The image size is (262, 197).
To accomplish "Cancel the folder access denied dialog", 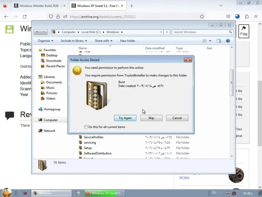I will pyautogui.click(x=177, y=118).
